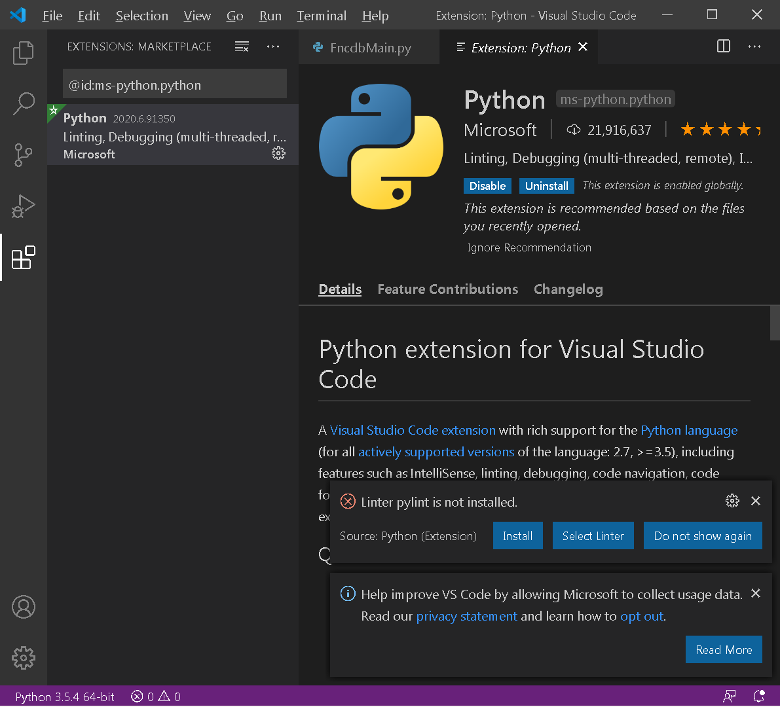This screenshot has width=780, height=707.
Task: Open the Manage gear in activity bar
Action: coord(24,659)
